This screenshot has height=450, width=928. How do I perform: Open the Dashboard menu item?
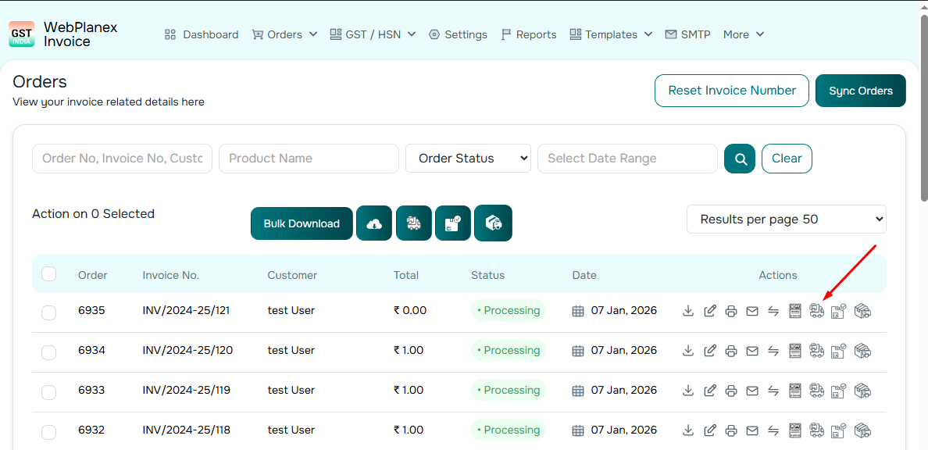tap(202, 34)
